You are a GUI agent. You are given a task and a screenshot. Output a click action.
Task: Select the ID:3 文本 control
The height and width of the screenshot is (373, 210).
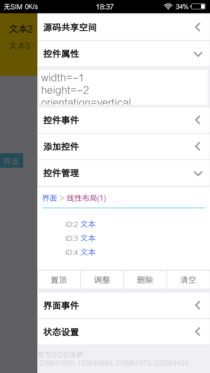pos(80,238)
